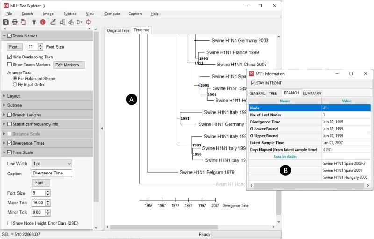Image resolution: width=374 pixels, height=239 pixels.
Task: Click the Copy icon in the toolbar
Action: (x=23, y=22)
